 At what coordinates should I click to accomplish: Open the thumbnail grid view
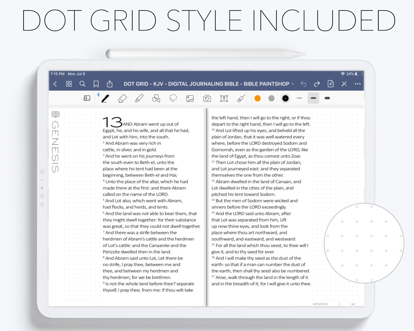[x=69, y=83]
